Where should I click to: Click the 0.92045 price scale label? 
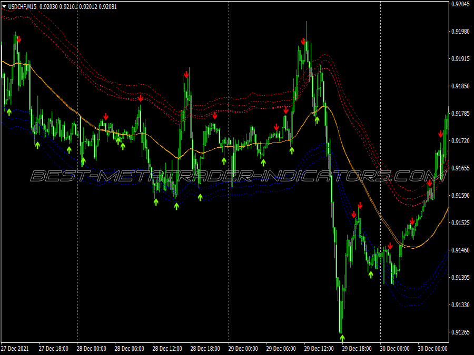(x=460, y=4)
